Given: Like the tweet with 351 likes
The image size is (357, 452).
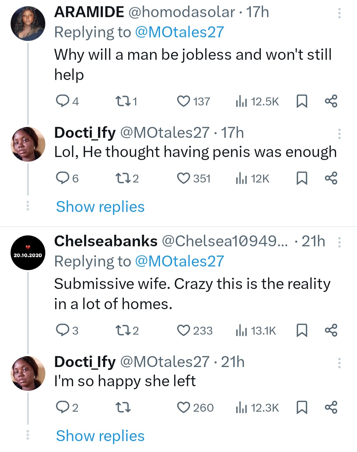Looking at the screenshot, I should click(183, 178).
